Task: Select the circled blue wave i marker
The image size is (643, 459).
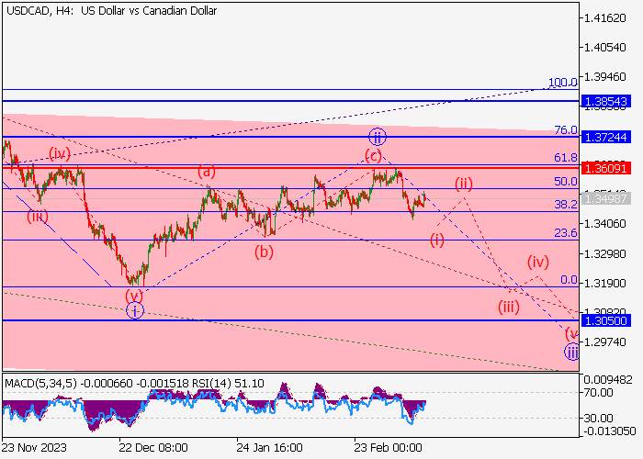Action: [x=135, y=310]
